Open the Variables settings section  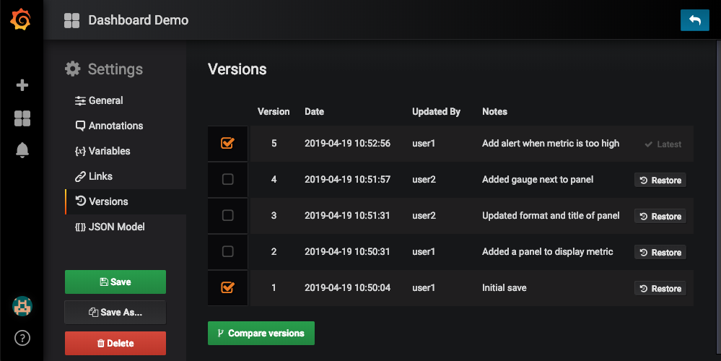[109, 151]
